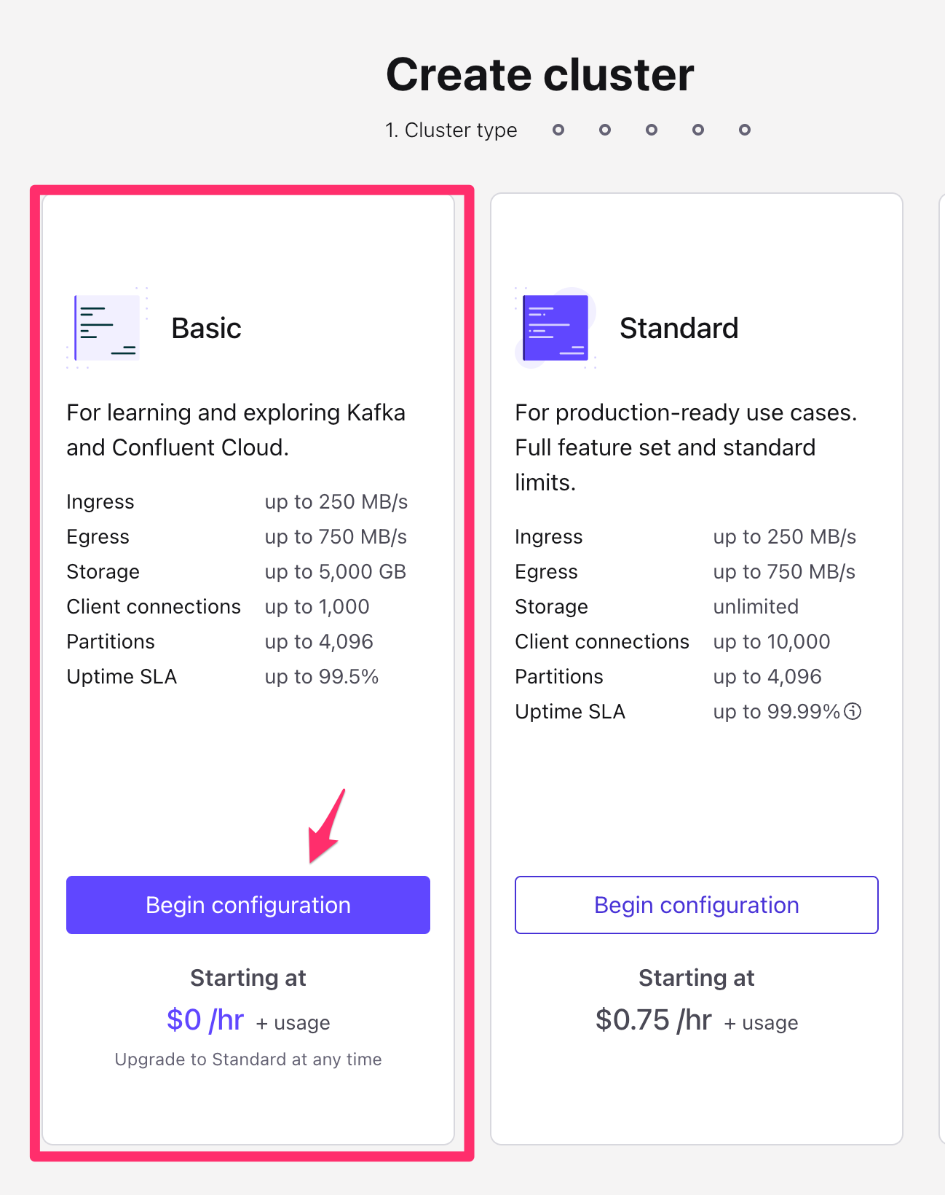
Task: Begin configuration for the Basic cluster
Action: click(x=248, y=905)
